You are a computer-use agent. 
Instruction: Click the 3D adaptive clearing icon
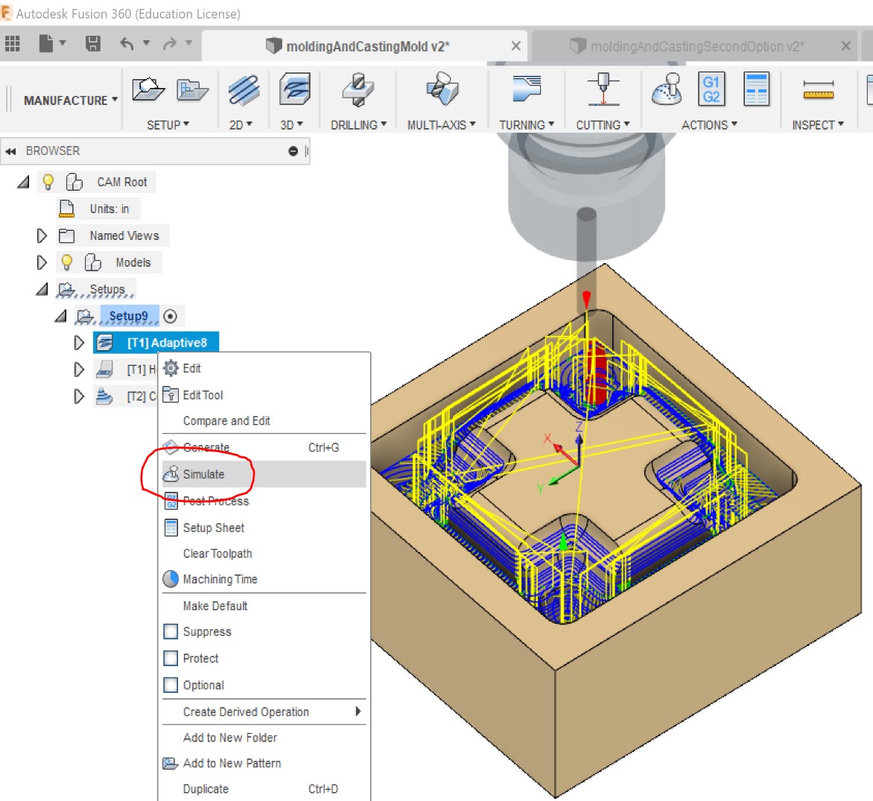pyautogui.click(x=294, y=89)
